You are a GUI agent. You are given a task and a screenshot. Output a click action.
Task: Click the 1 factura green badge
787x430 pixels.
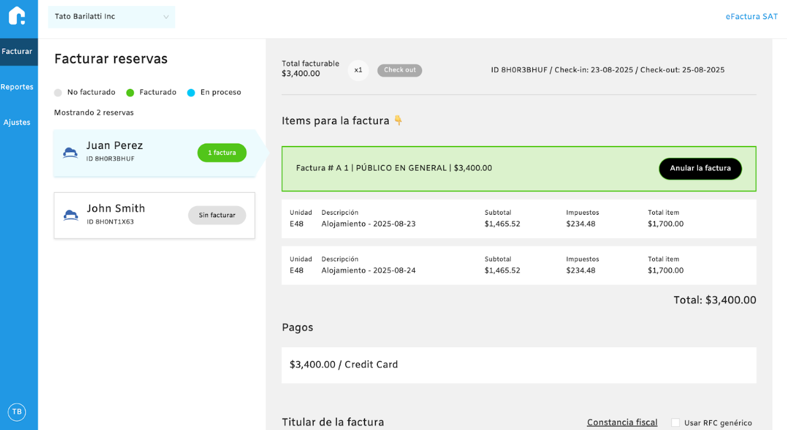[221, 153]
